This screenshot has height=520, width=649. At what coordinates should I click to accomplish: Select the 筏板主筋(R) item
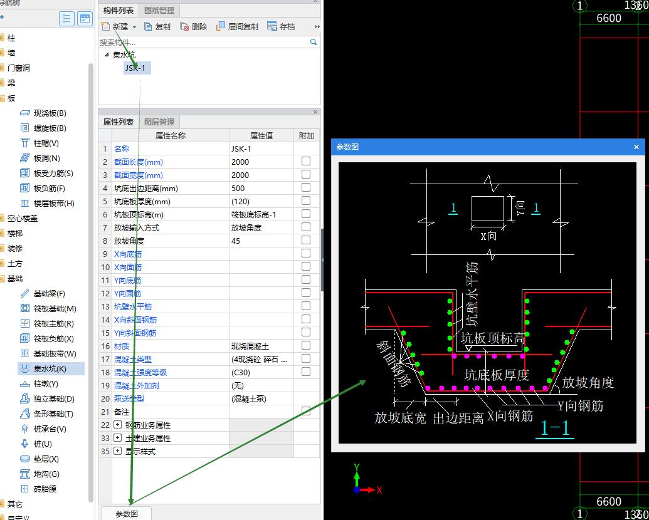coord(47,324)
